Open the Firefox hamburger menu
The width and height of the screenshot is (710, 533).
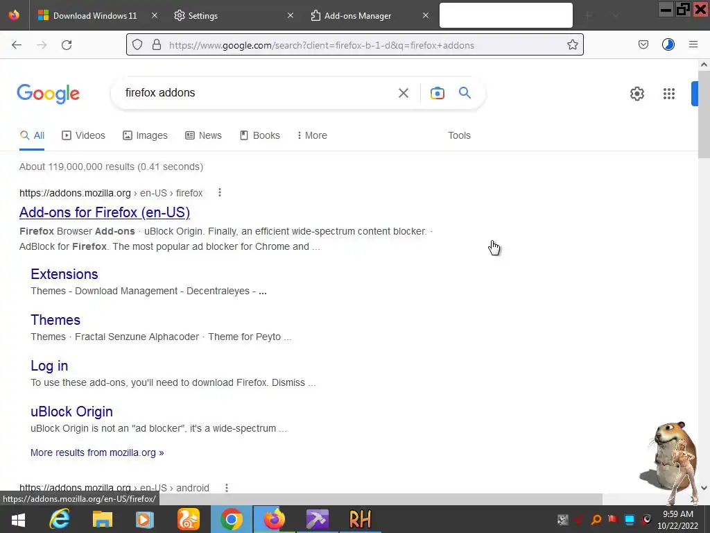pyautogui.click(x=693, y=44)
